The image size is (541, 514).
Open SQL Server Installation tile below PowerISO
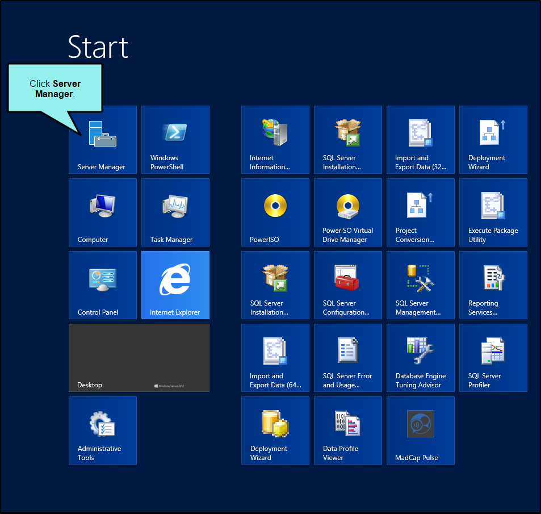click(x=275, y=285)
